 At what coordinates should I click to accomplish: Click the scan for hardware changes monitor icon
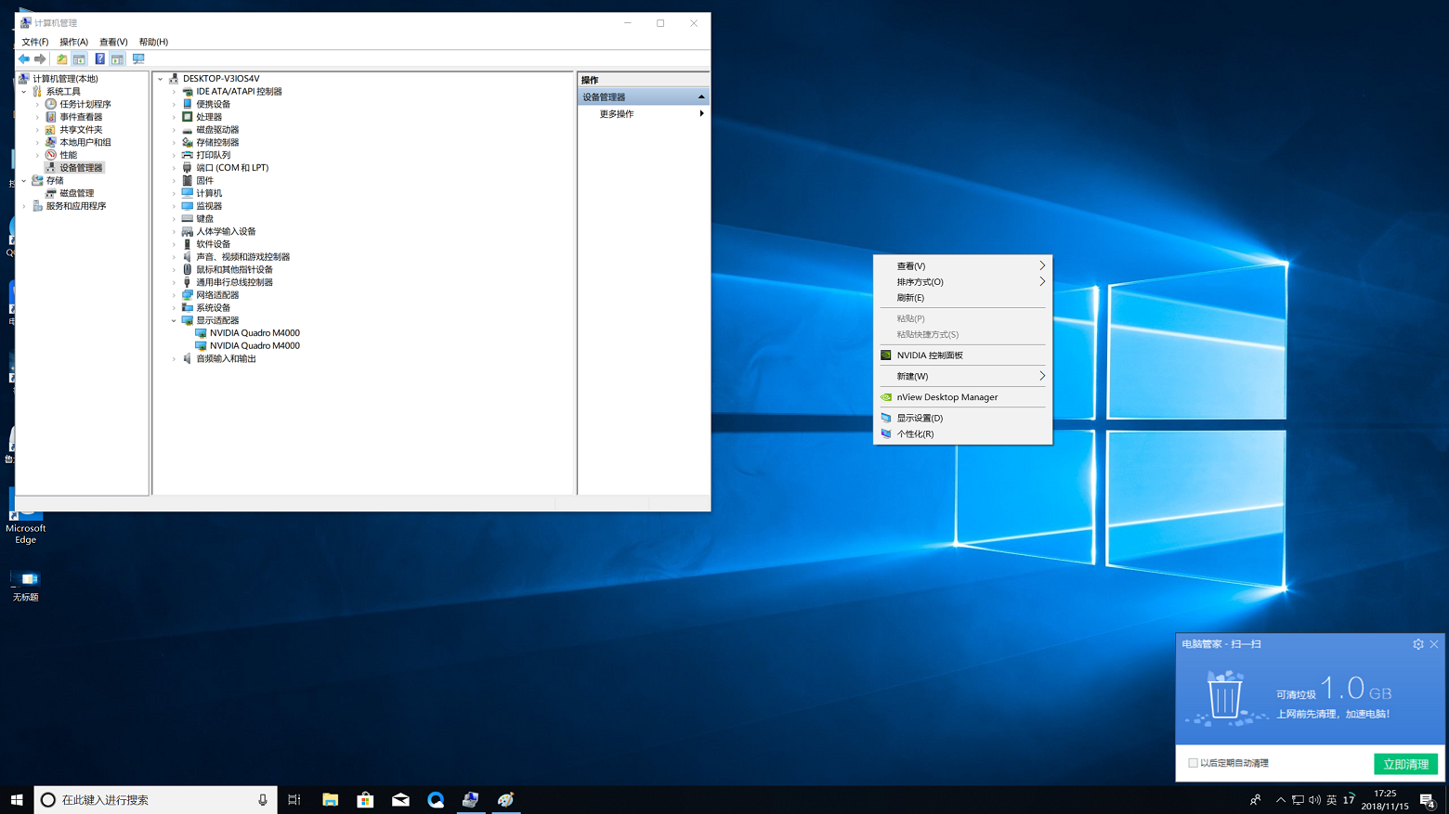pos(138,59)
